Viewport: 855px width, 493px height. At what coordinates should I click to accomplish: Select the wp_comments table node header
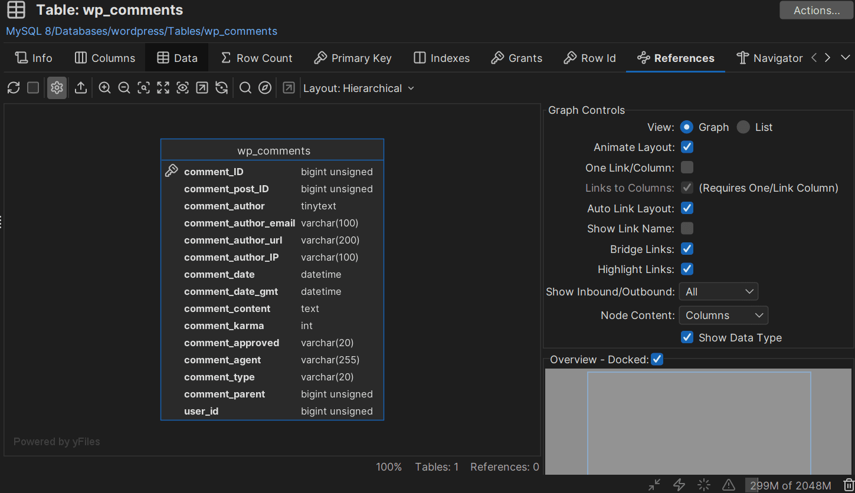[x=272, y=150]
